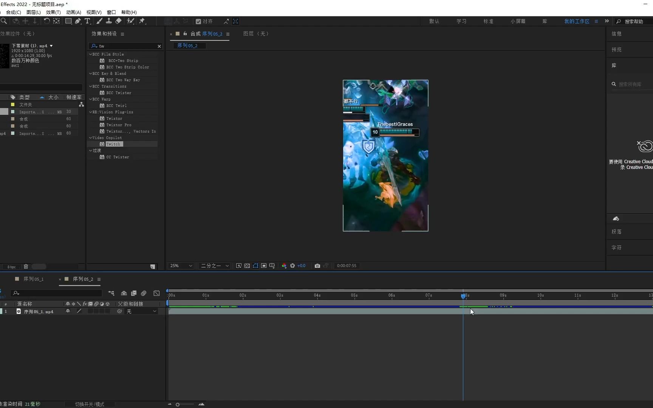Toggle the transparency grid in viewer
The height and width of the screenshot is (408, 653).
247,266
